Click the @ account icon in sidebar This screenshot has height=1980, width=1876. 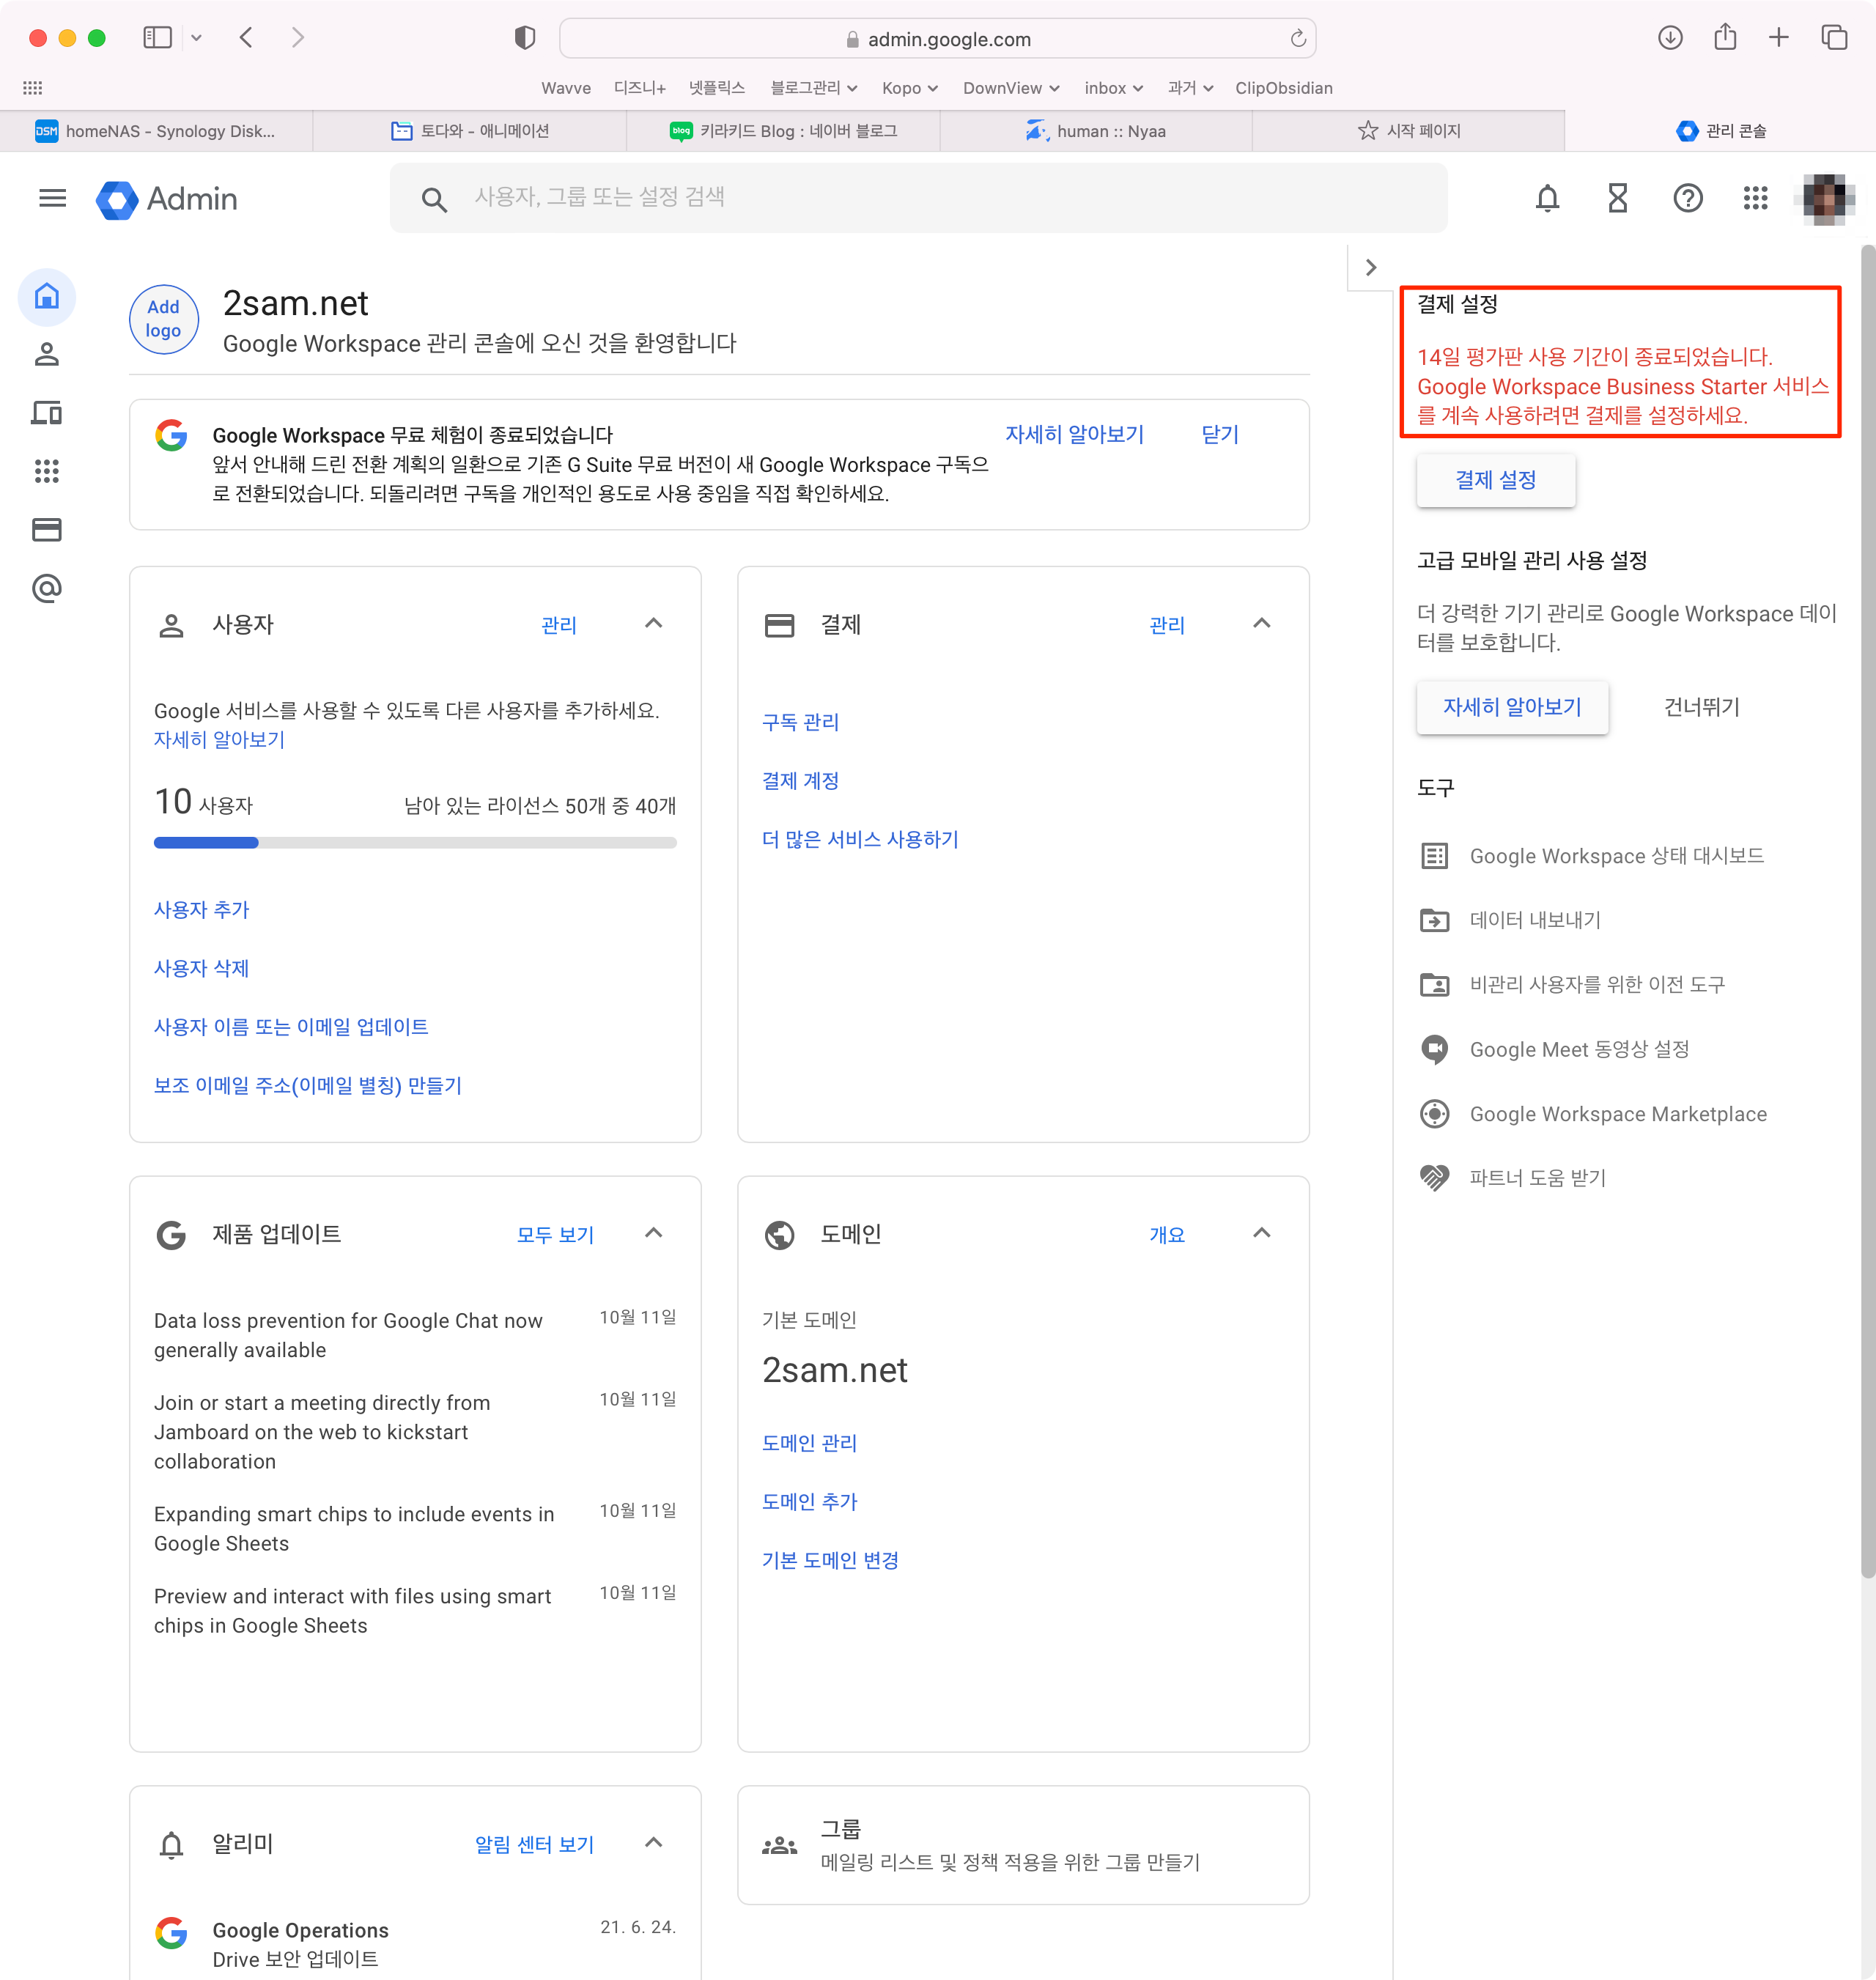point(47,588)
